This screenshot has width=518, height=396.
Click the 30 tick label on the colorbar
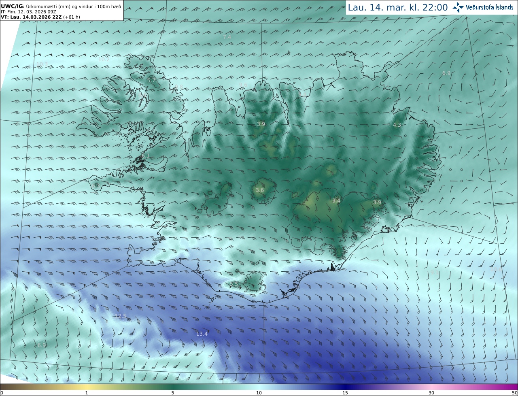coord(431,393)
